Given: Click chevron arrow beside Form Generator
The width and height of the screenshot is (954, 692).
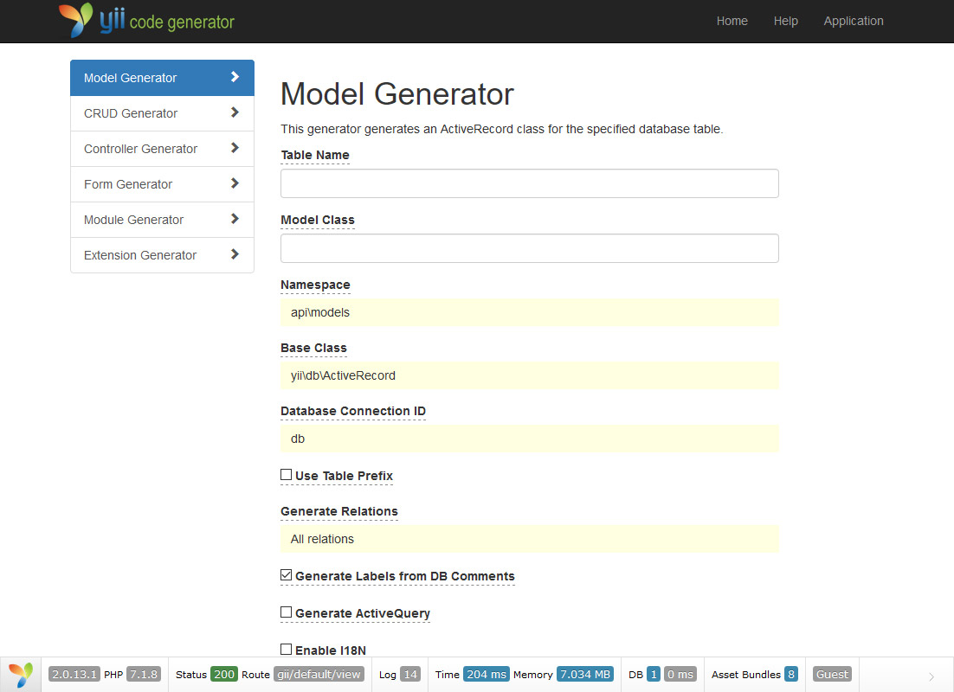Looking at the screenshot, I should click(235, 183).
